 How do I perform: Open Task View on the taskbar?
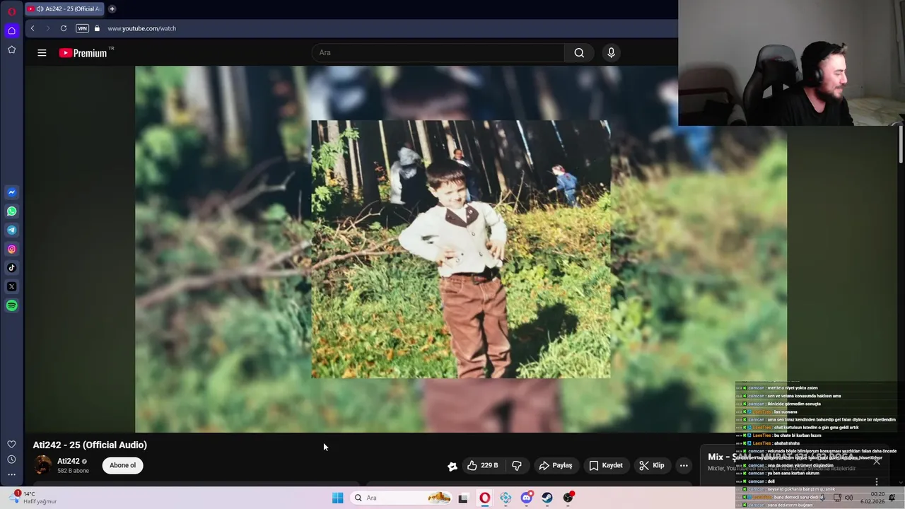(x=463, y=498)
